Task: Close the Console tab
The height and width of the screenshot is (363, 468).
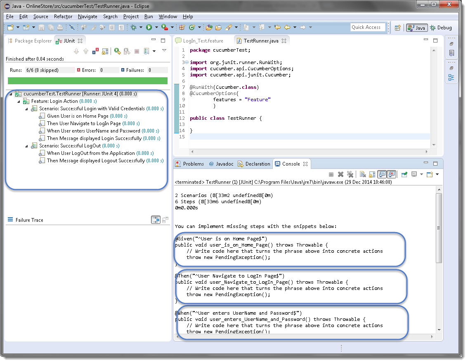Action: [x=305, y=164]
